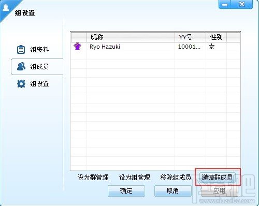Click Ryo Hazuki's purple avatar icon

click(77, 47)
